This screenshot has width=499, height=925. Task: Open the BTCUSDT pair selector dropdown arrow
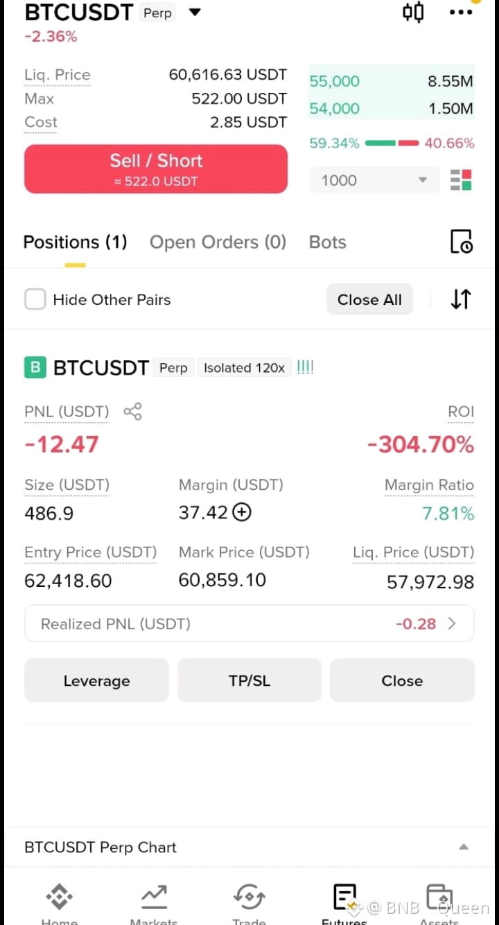[195, 12]
